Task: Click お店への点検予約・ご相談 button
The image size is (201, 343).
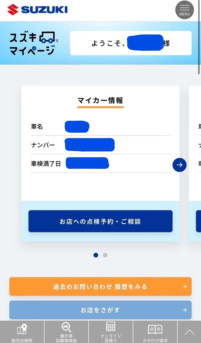Action: point(100,221)
